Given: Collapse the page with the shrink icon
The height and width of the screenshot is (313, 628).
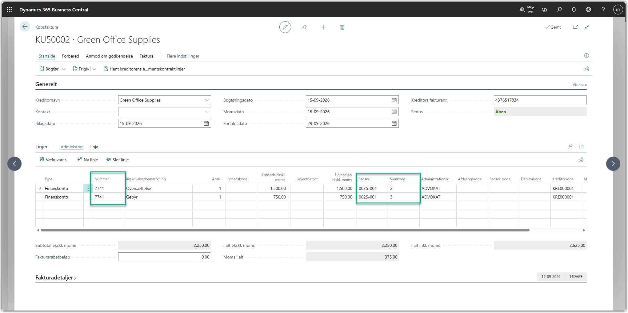Looking at the screenshot, I should [x=587, y=27].
